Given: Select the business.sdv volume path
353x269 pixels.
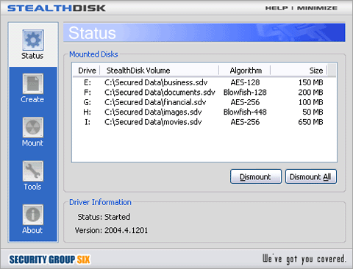Looking at the screenshot, I should pos(156,82).
